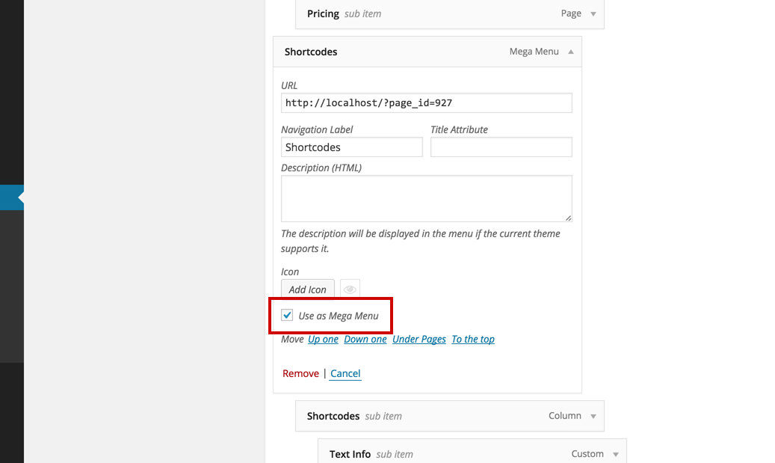Viewport: 775px width, 463px height.
Task: Click the eye preview icon beside Add Icon
Action: tap(350, 289)
